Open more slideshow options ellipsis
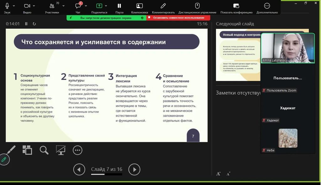321x185 pixels. pos(77,150)
